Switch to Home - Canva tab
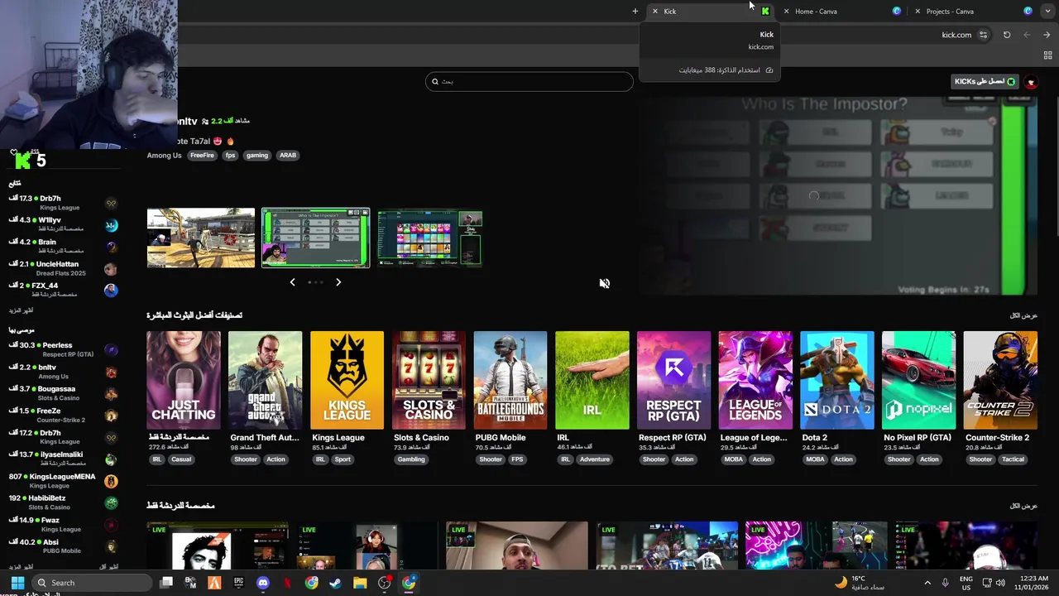The image size is (1059, 596). pyautogui.click(x=841, y=12)
